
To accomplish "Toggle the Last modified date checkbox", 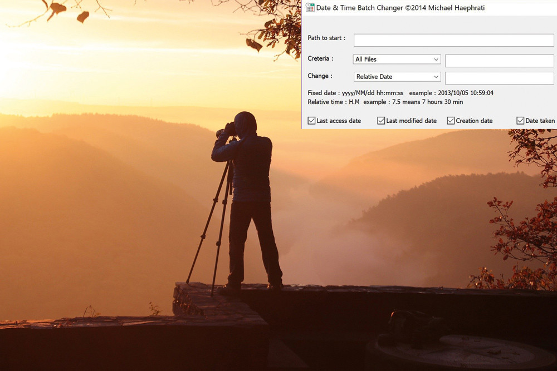I will pyautogui.click(x=381, y=121).
